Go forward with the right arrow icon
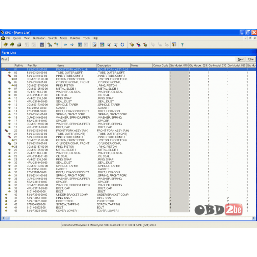 (72, 44)
